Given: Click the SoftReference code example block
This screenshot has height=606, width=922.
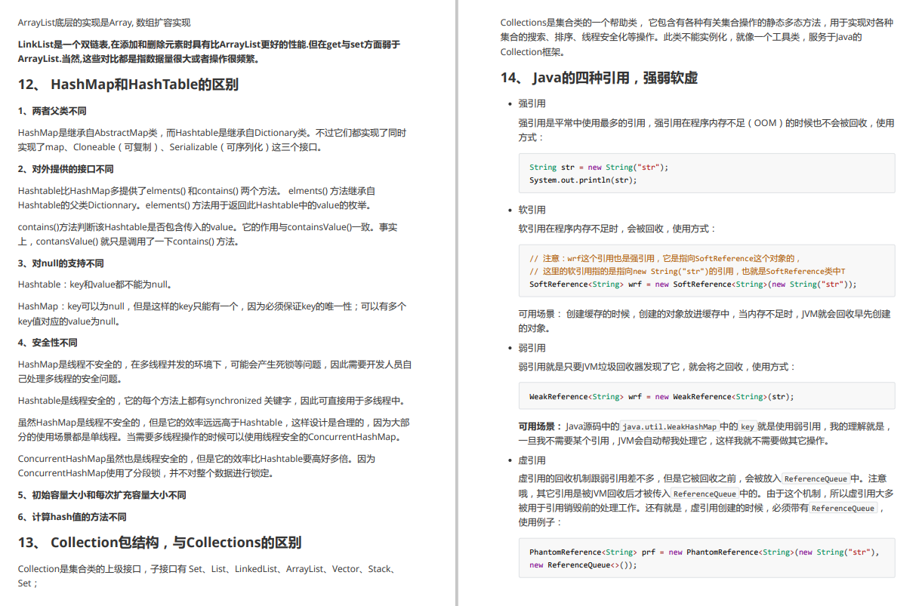Looking at the screenshot, I should (708, 271).
